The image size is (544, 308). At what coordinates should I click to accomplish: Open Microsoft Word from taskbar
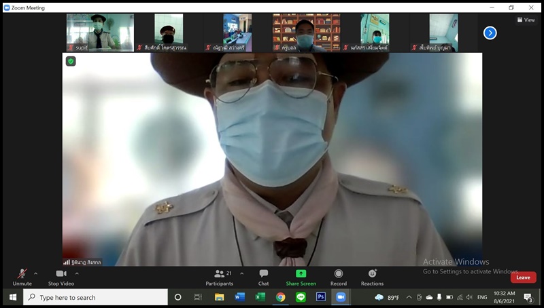[x=240, y=297]
